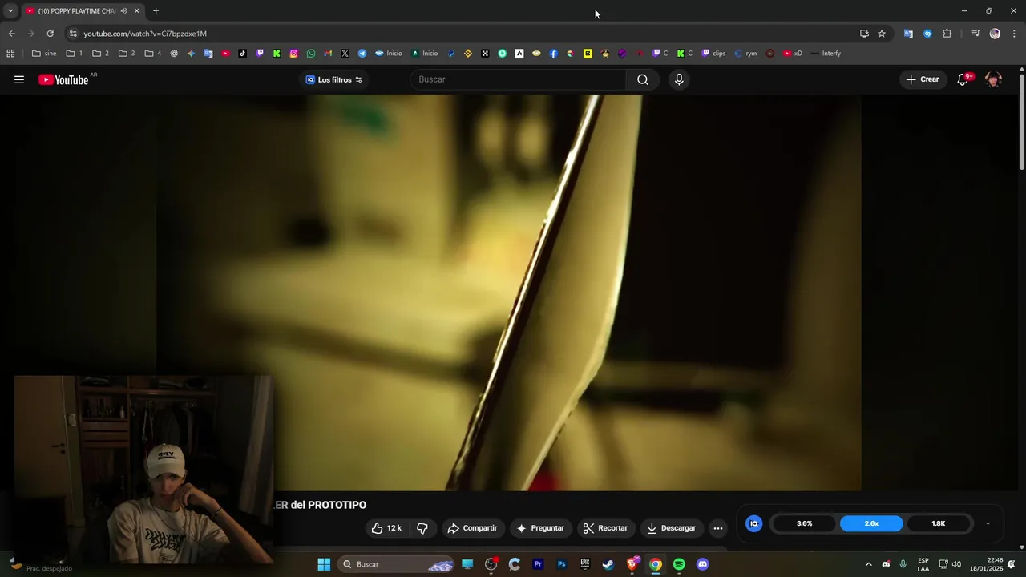Open Photoshop from taskbar
1026x577 pixels.
pos(561,564)
